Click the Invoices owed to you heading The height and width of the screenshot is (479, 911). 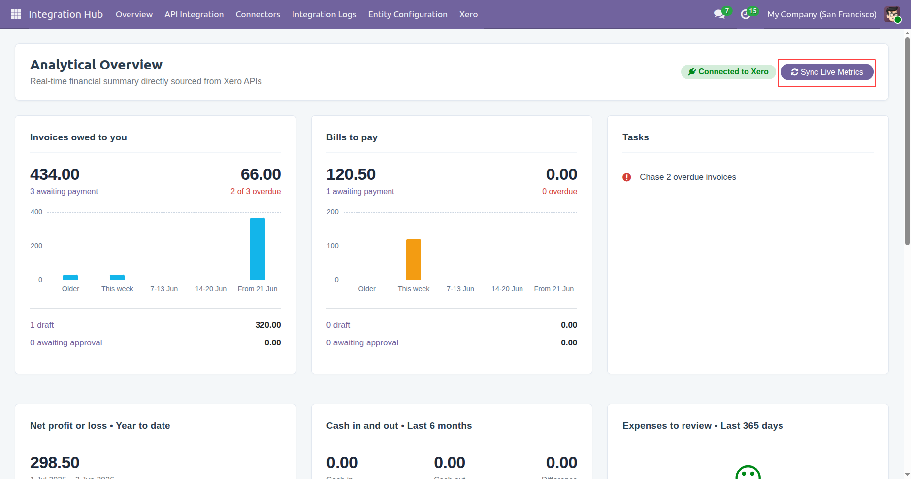pos(78,137)
